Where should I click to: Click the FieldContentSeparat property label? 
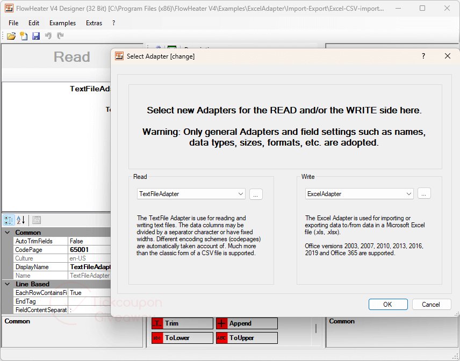41,309
